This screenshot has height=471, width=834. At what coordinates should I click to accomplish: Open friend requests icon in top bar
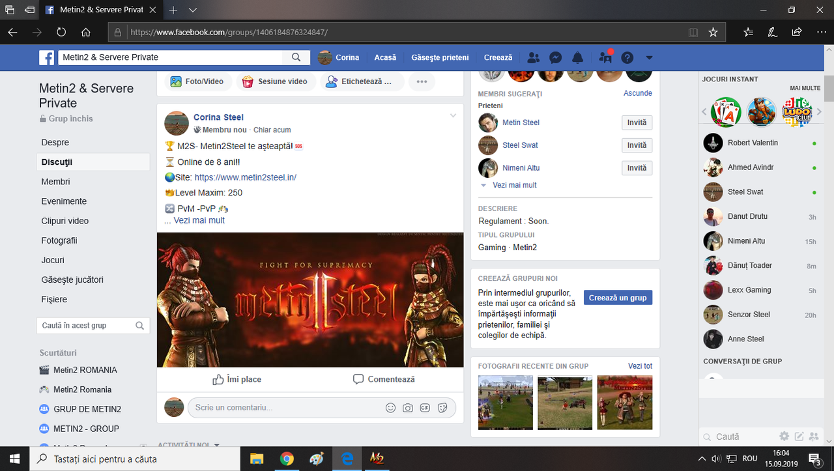coord(534,57)
